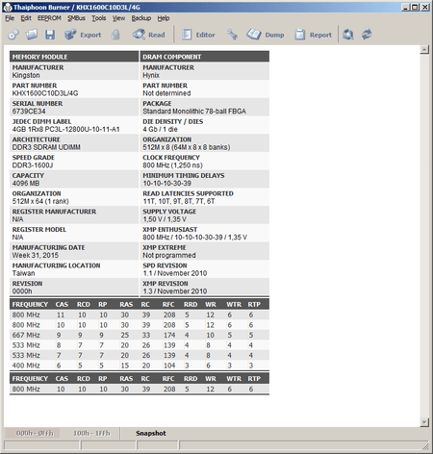This screenshot has height=454, width=433.
Task: Click the Export toolbar button
Action: point(83,35)
